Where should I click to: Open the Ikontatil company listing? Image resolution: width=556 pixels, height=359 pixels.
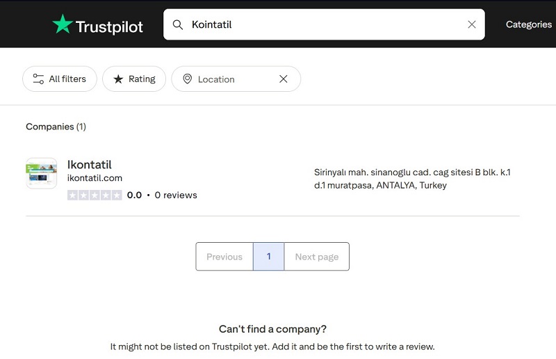click(x=90, y=165)
